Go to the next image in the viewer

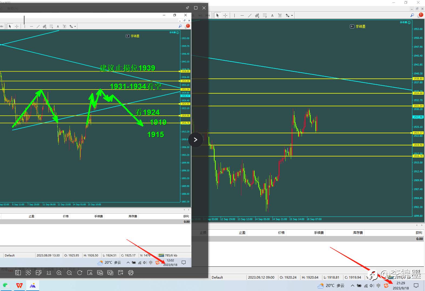point(195,140)
